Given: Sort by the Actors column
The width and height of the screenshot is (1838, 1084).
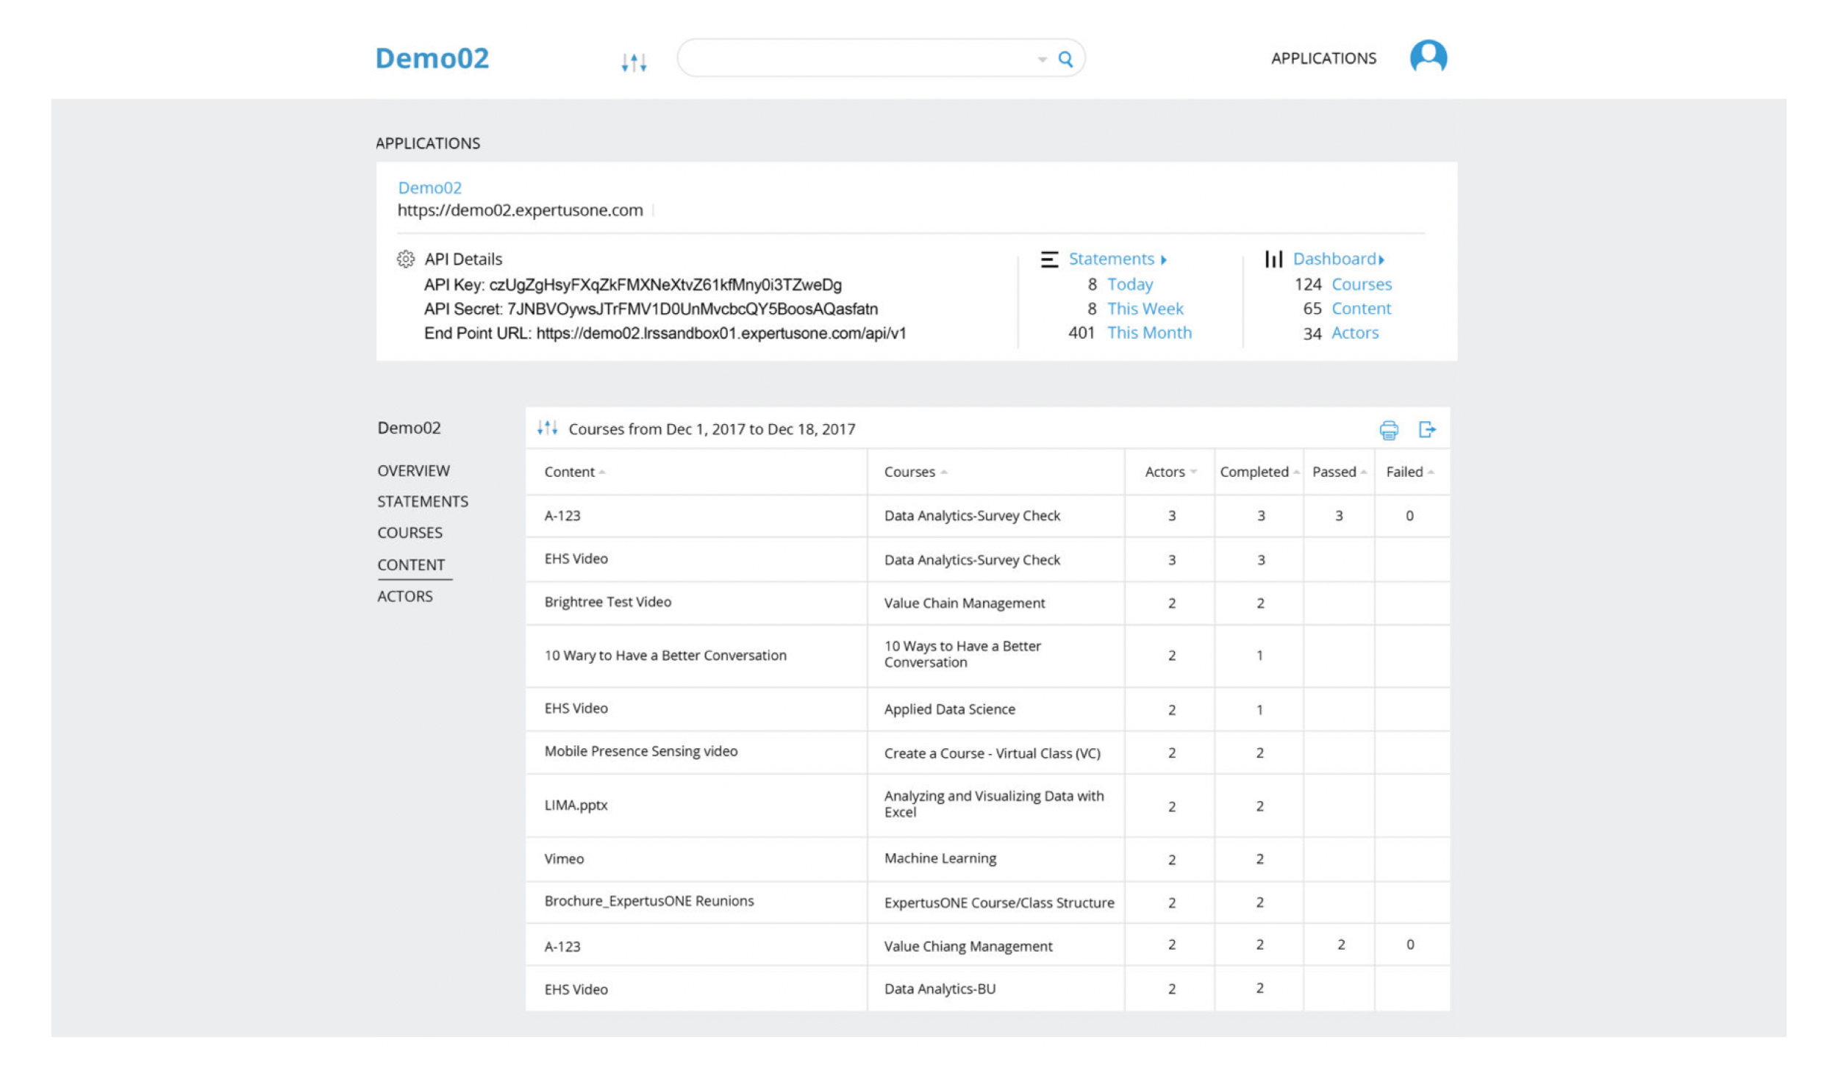Looking at the screenshot, I should 1170,472.
